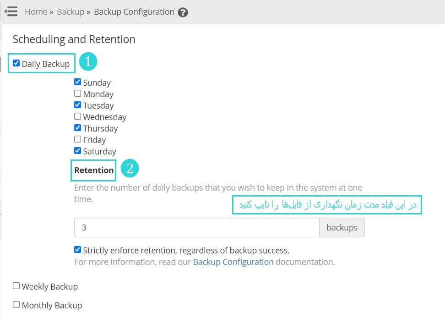The height and width of the screenshot is (318, 445).
Task: Open the Backup breadcrumb link
Action: pos(71,11)
